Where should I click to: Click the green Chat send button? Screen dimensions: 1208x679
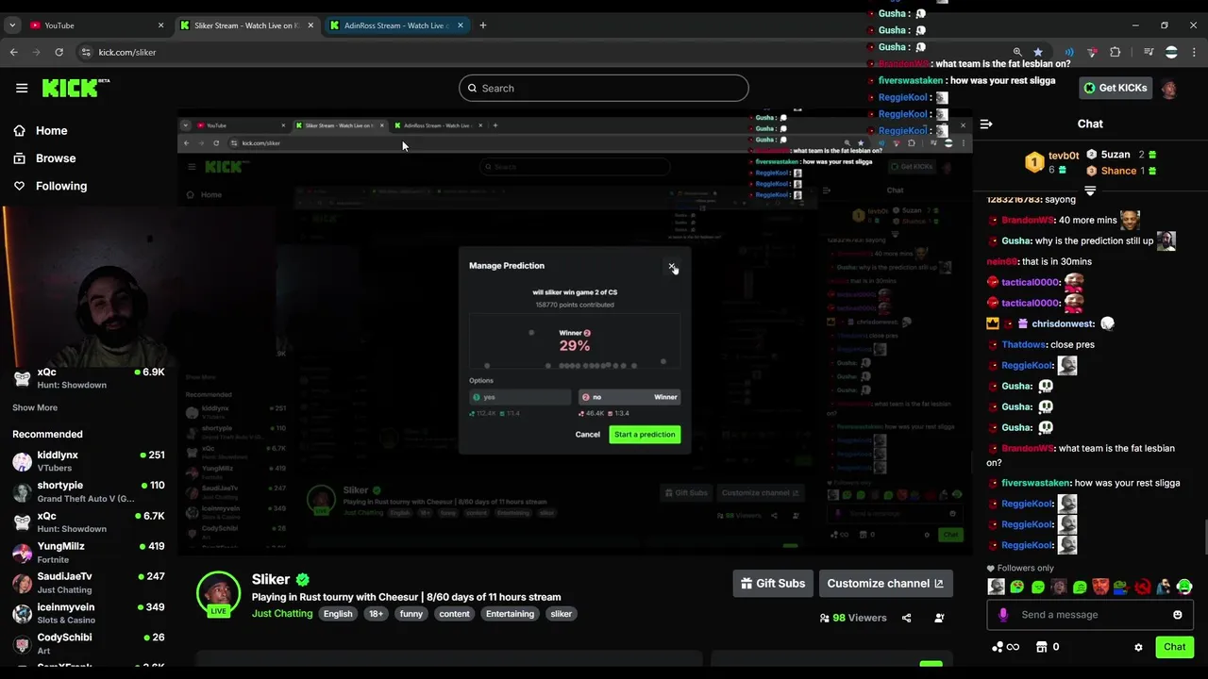1174,647
